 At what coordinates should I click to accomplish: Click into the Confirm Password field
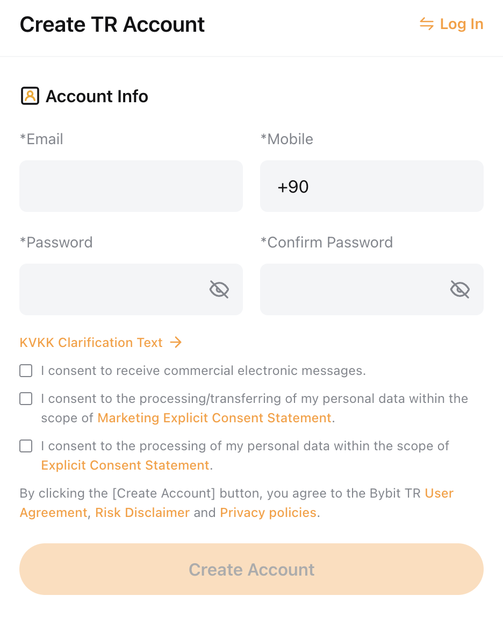pyautogui.click(x=372, y=289)
